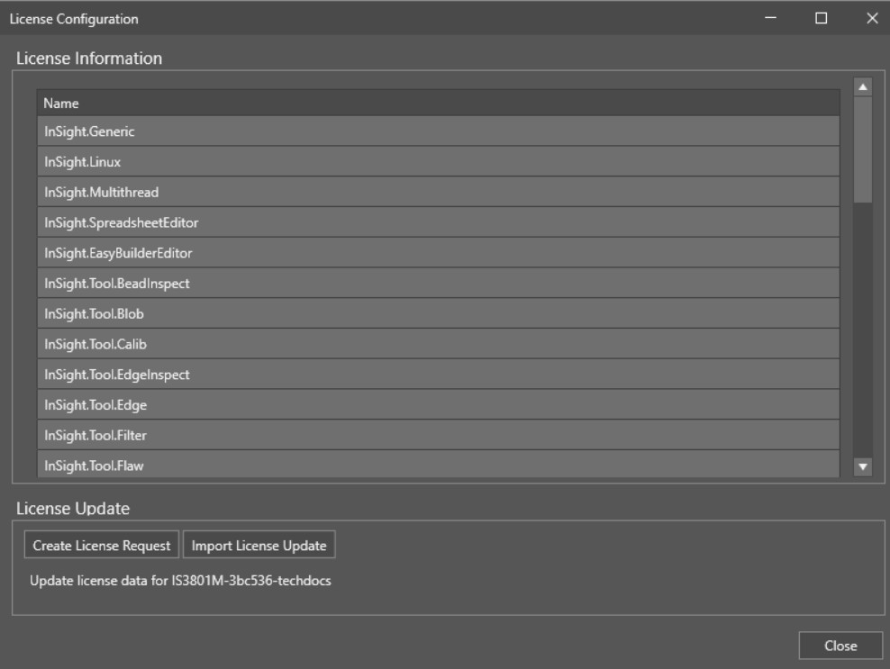890x669 pixels.
Task: Minimize the License Configuration window
Action: point(770,18)
